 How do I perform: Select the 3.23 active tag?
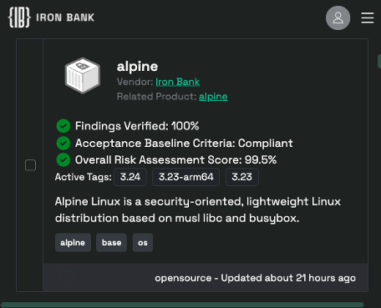click(242, 177)
